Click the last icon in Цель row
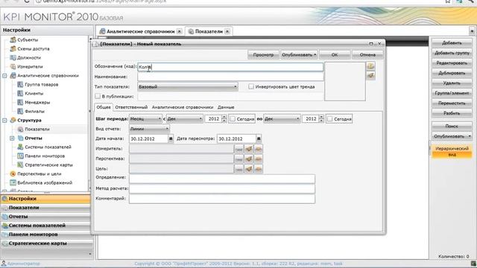This screenshot has width=477, height=268. click(259, 169)
